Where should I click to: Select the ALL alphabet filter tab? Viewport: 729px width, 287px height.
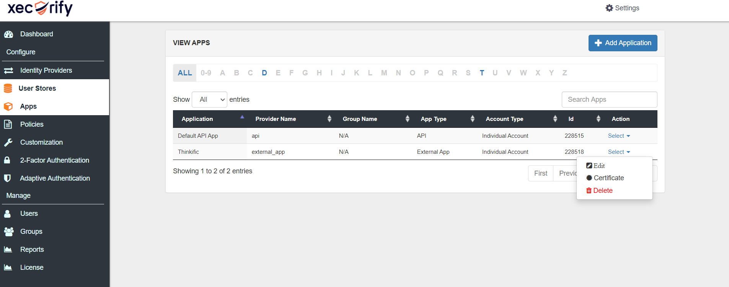point(185,73)
